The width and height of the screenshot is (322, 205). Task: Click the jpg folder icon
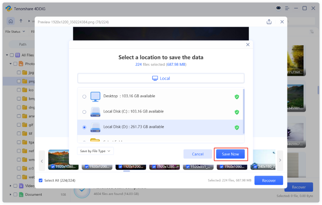(x=25, y=73)
